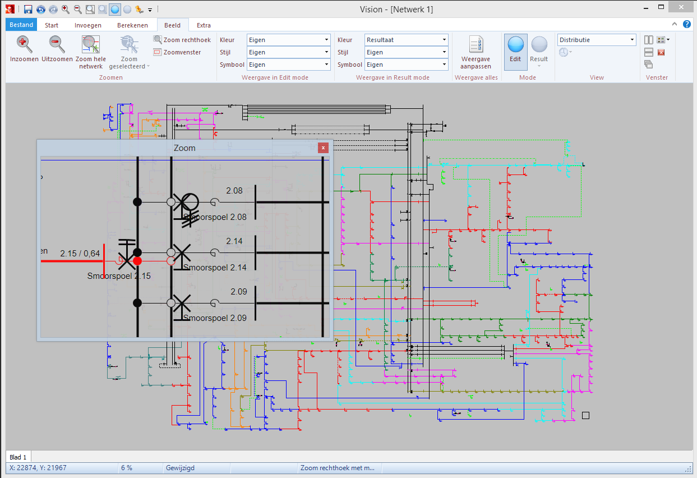Open Kleur dropdown in Edit mode group
The height and width of the screenshot is (478, 697).
tap(326, 40)
